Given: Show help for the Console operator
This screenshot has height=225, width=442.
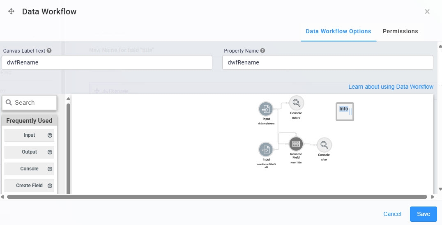Looking at the screenshot, I should click(50, 169).
